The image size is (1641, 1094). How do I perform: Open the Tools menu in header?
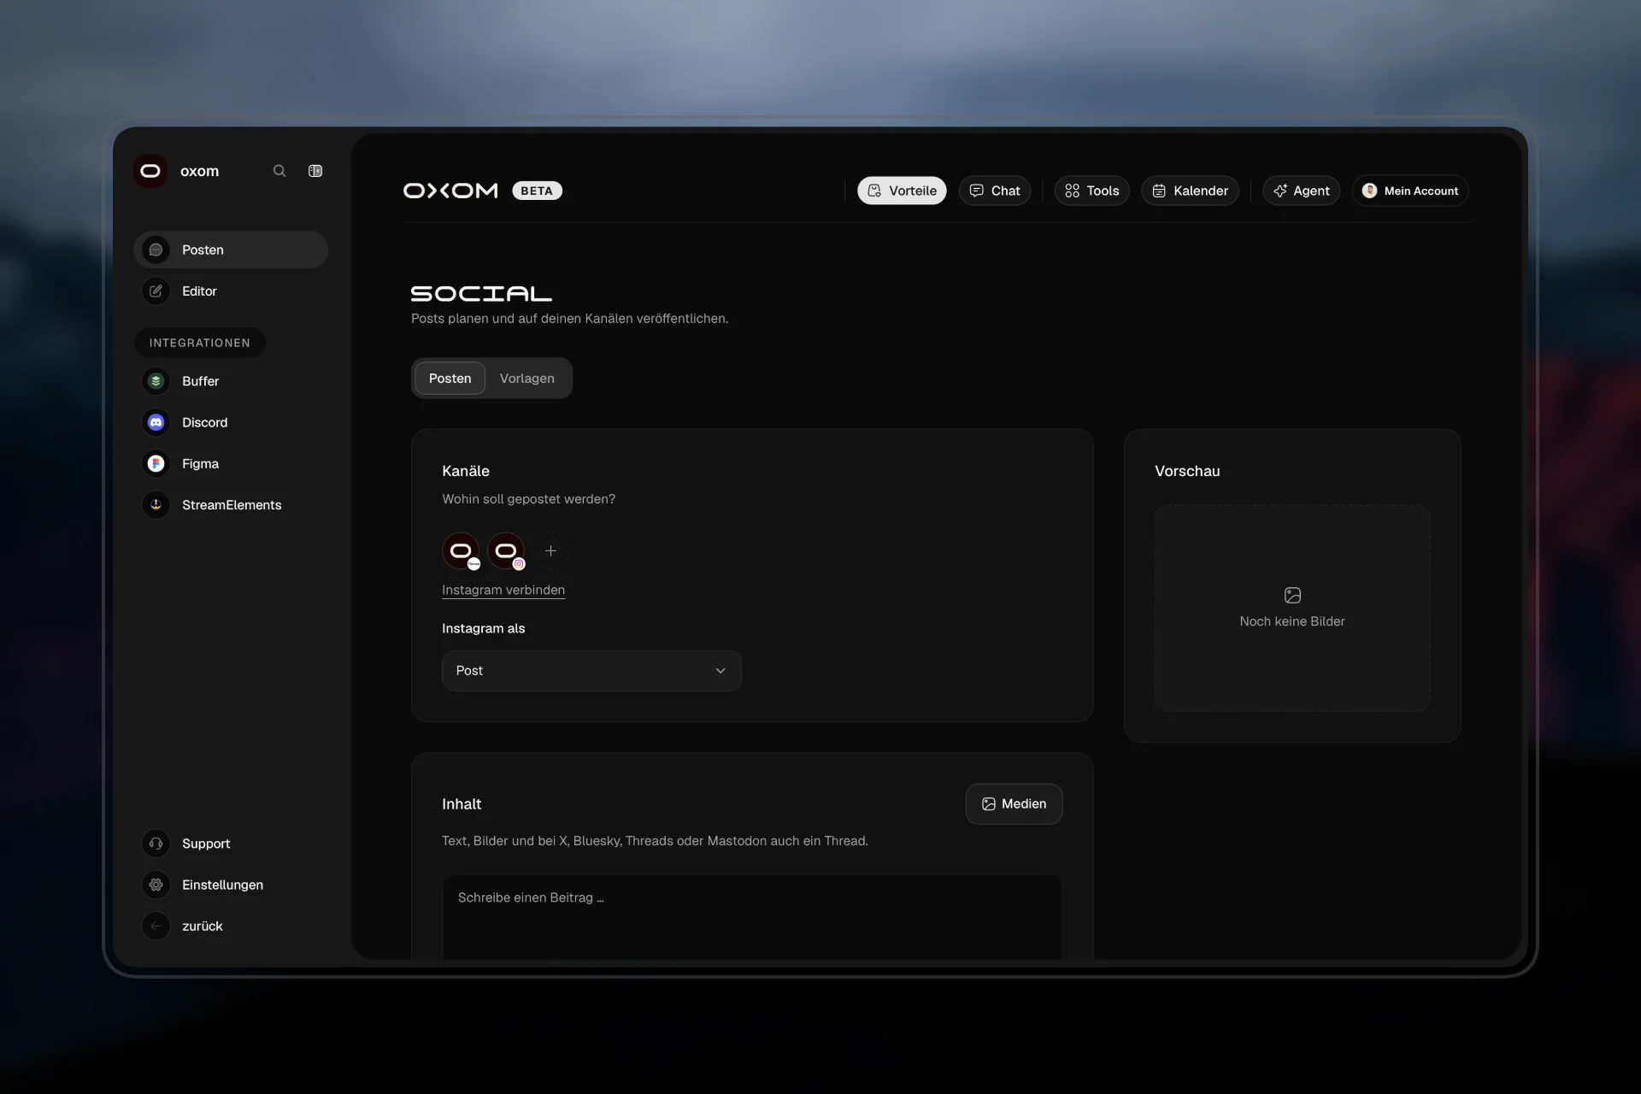1092,191
